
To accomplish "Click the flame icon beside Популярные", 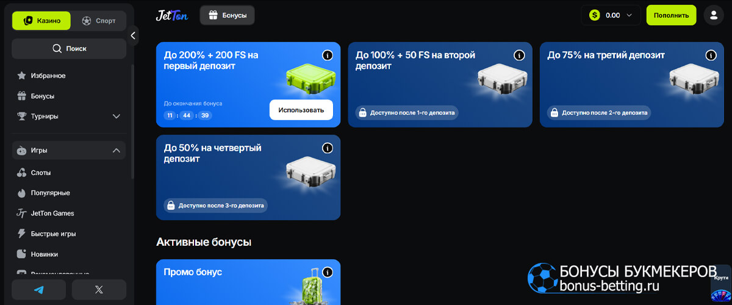I will point(21,193).
